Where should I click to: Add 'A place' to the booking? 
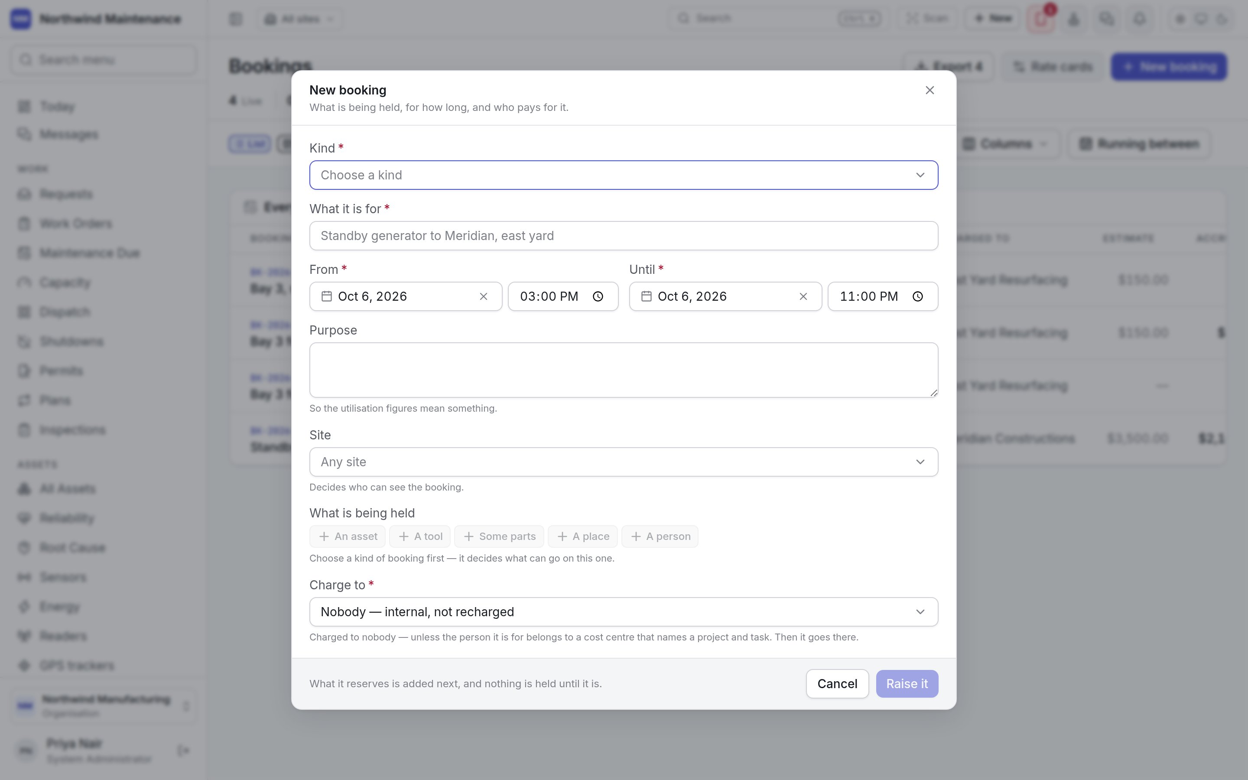click(x=583, y=536)
